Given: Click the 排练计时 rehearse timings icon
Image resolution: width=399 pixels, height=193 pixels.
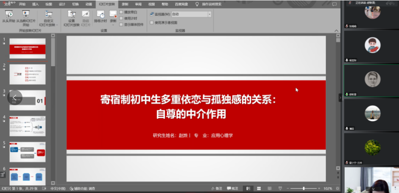Looking at the screenshot, I should pyautogui.click(x=100, y=16).
